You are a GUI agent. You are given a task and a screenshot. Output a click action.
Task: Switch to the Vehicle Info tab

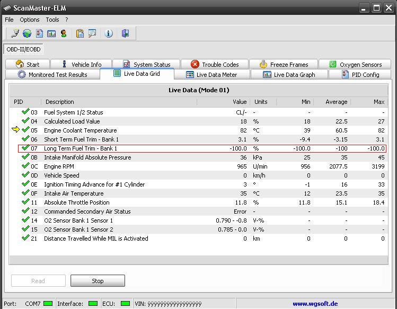[x=81, y=64]
